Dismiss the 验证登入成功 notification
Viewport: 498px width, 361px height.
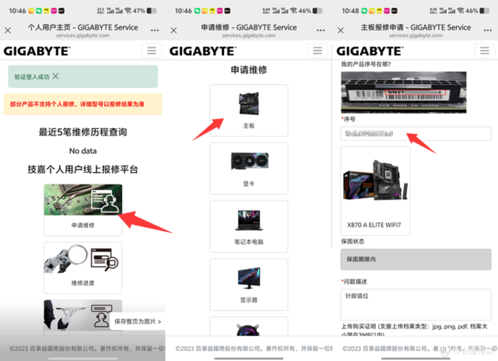pyautogui.click(x=56, y=76)
